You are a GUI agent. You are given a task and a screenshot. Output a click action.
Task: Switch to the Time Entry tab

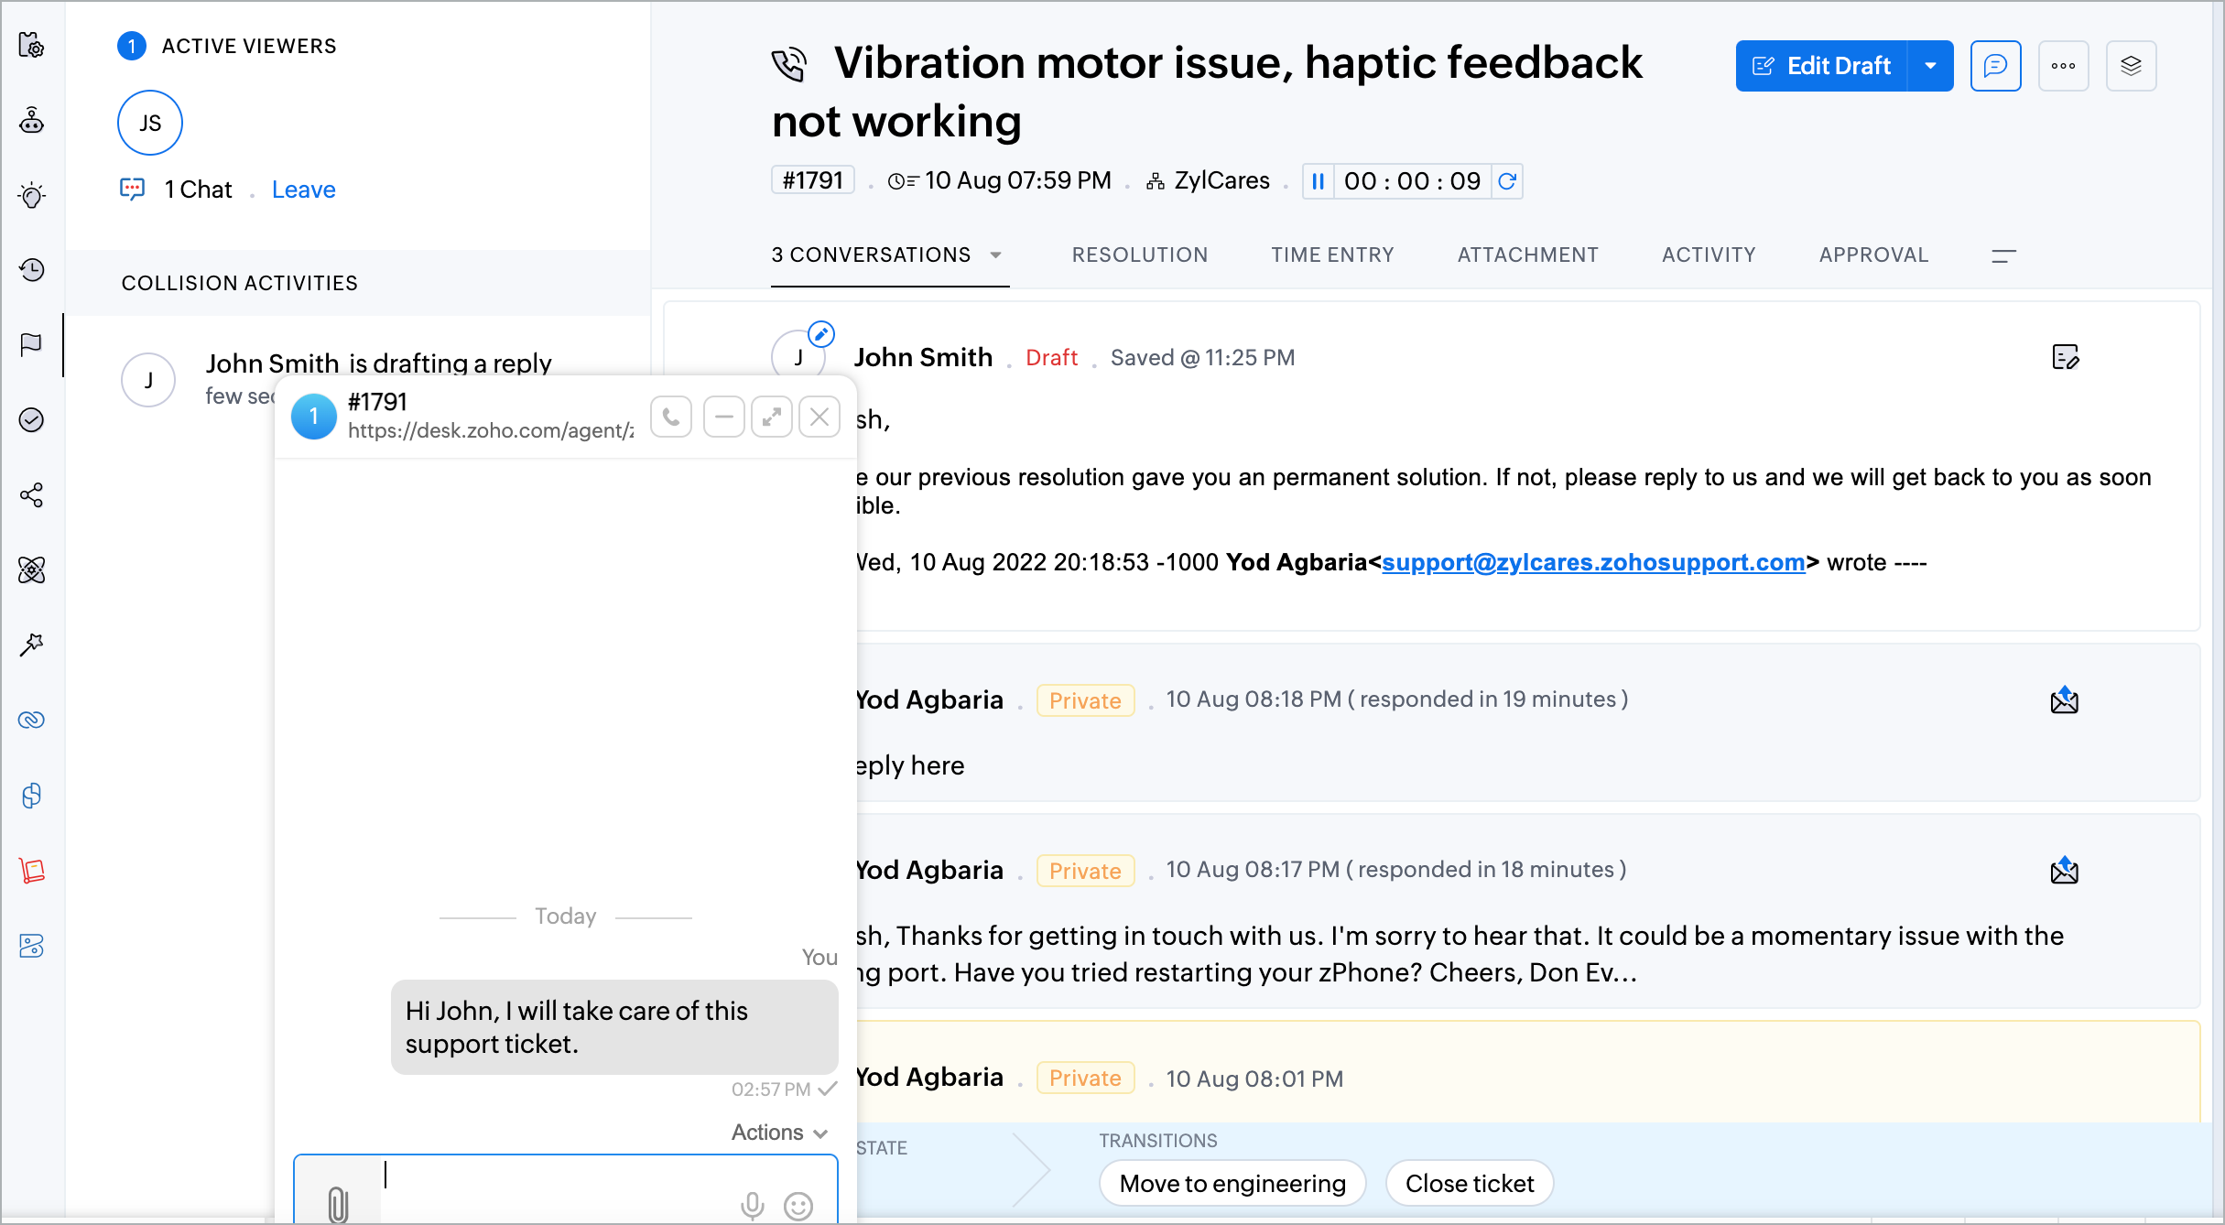pos(1332,255)
